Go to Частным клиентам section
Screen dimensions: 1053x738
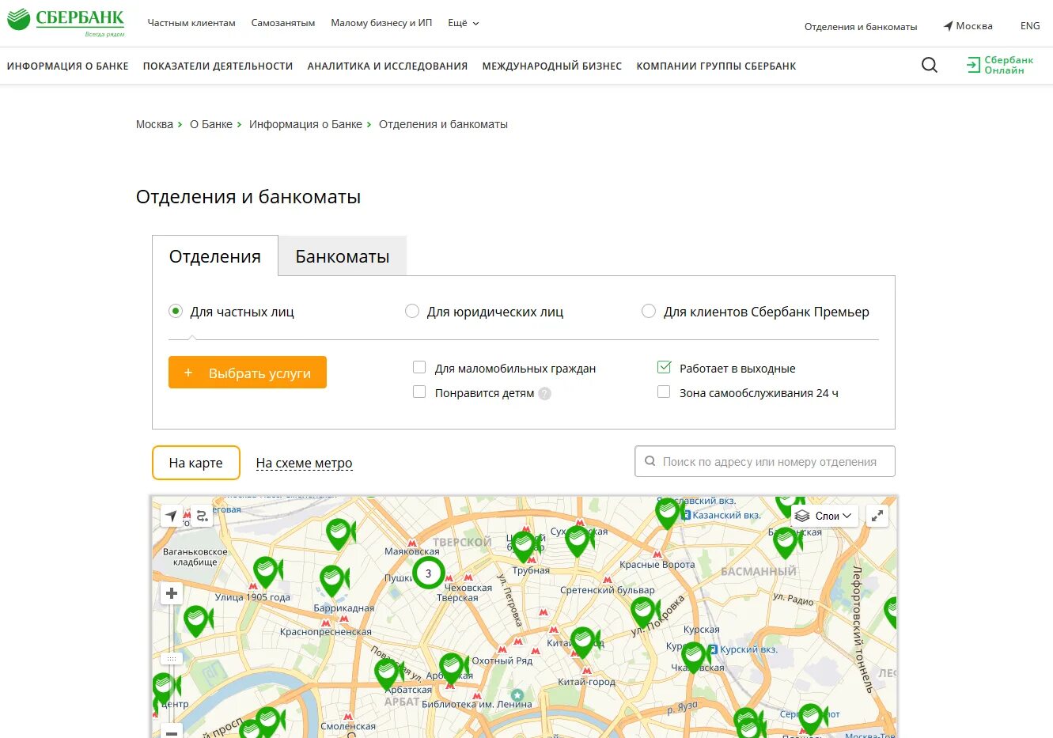tap(191, 23)
